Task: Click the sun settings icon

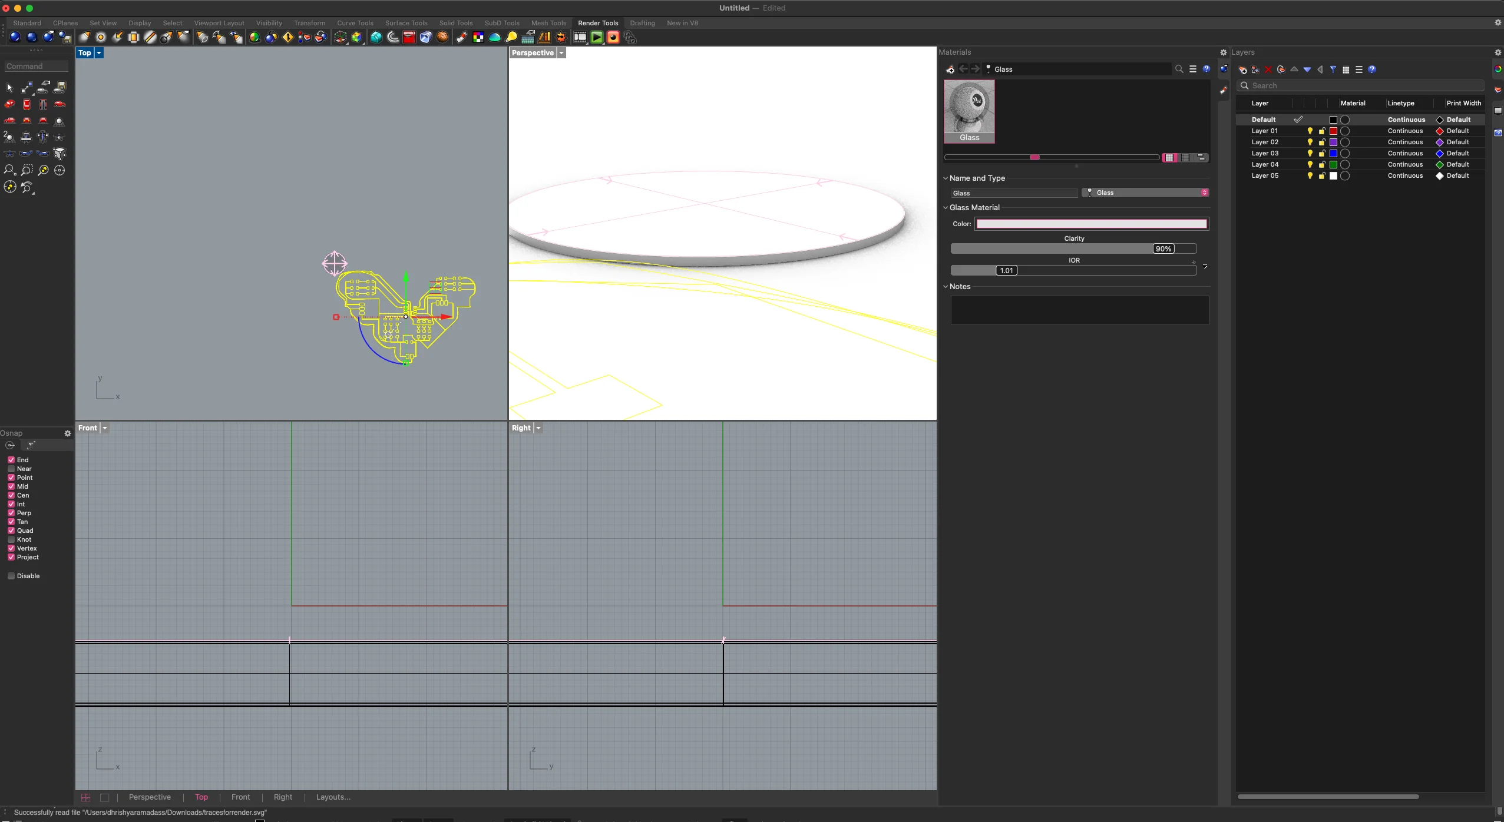Action: coord(561,37)
